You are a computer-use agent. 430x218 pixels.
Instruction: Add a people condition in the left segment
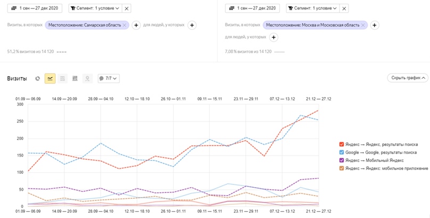tap(192, 25)
